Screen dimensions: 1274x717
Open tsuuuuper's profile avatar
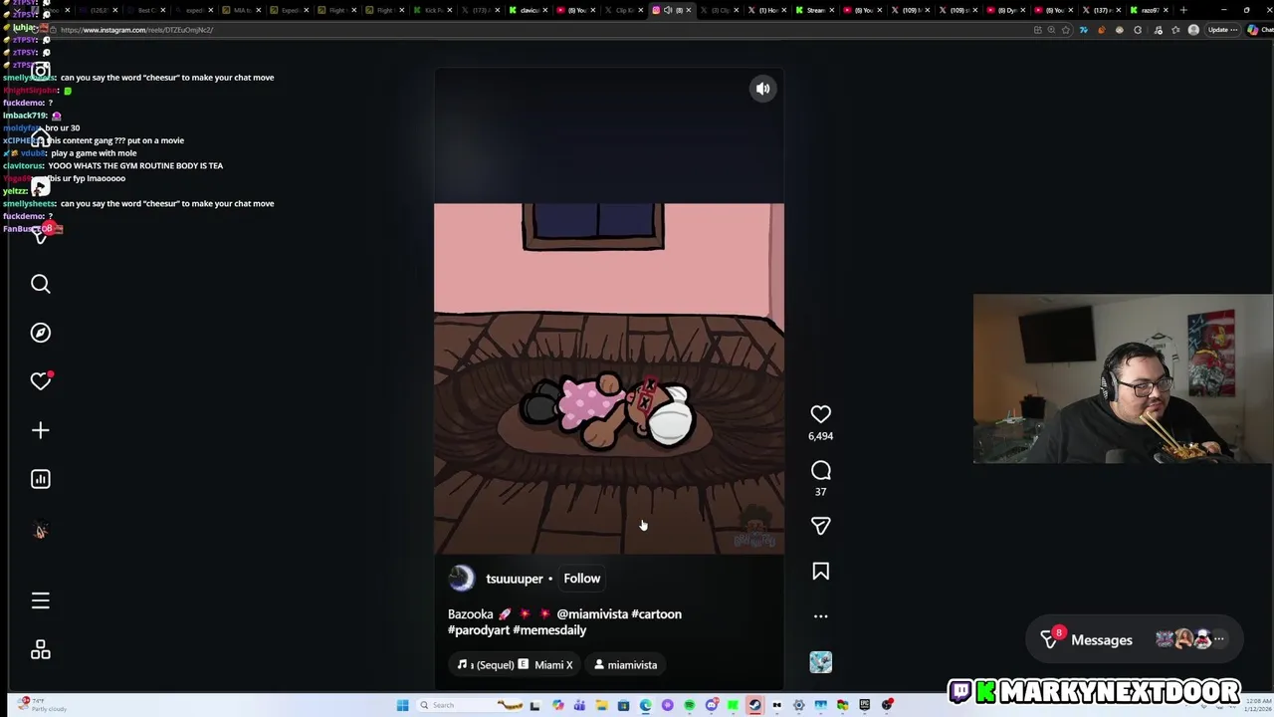462,579
